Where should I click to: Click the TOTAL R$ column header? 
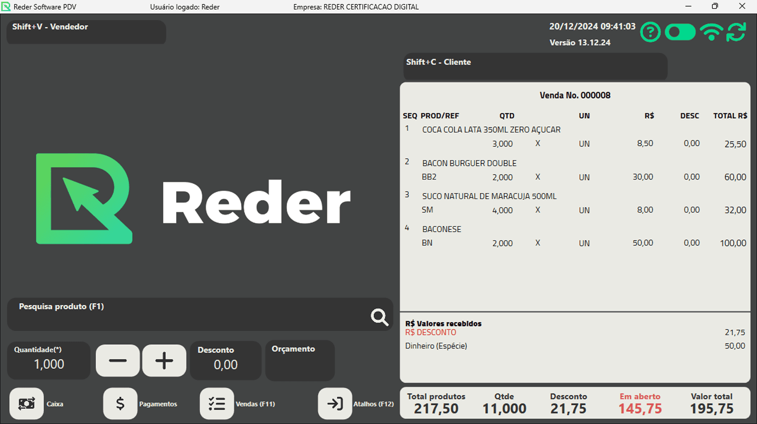730,116
